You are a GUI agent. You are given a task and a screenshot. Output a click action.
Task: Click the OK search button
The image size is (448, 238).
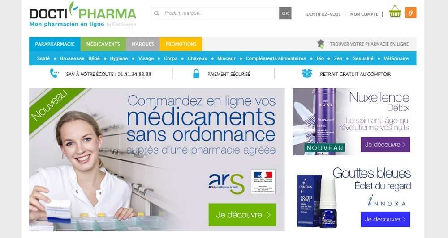click(285, 13)
